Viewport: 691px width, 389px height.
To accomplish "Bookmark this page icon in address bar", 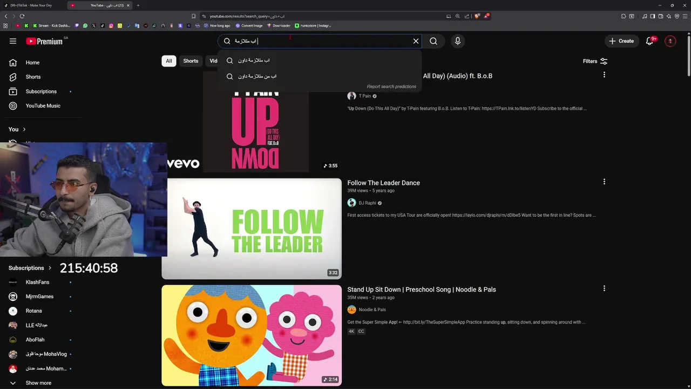I will 194,16.
